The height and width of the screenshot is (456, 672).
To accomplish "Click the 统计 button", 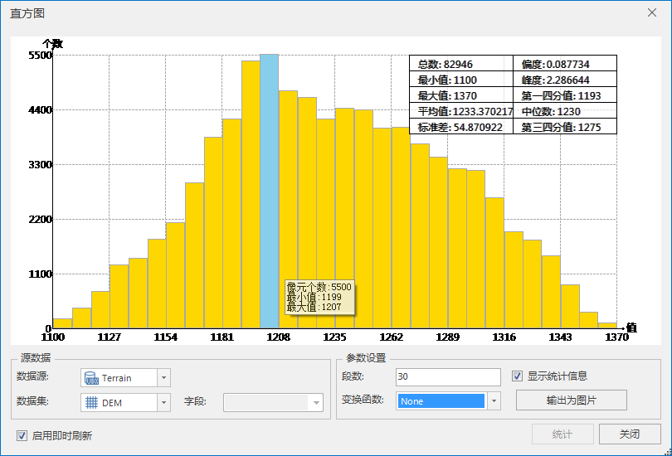I will click(x=562, y=434).
